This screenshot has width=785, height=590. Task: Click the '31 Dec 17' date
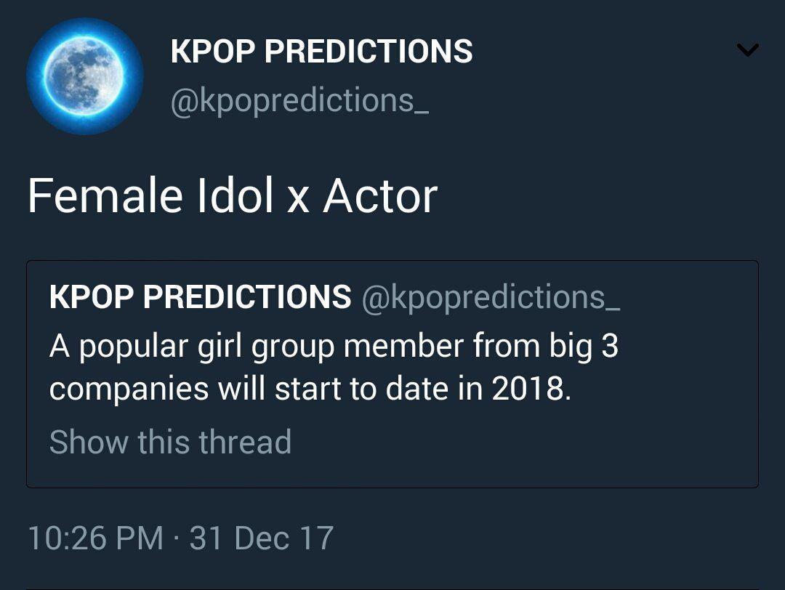click(262, 538)
